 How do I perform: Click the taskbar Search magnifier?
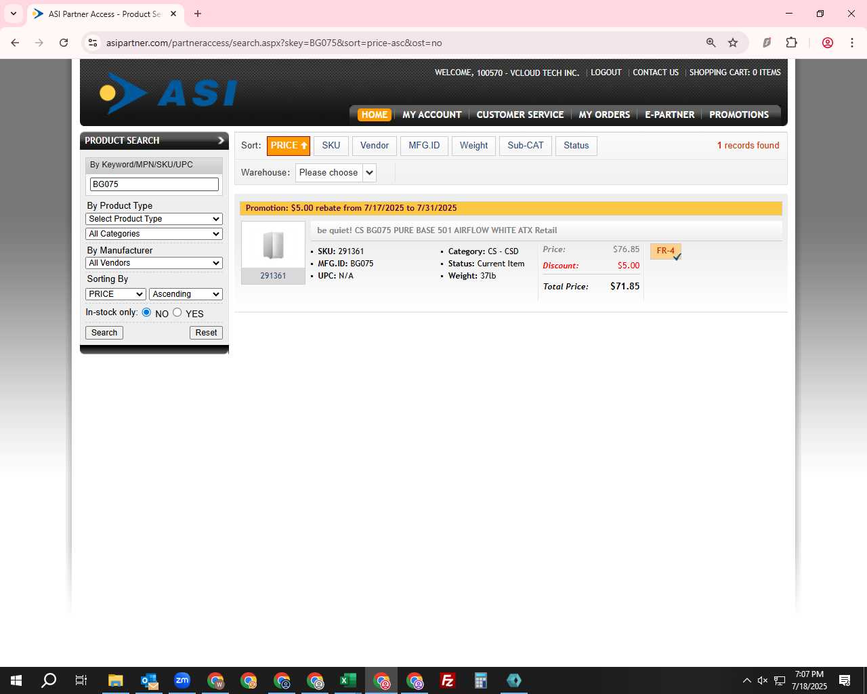pos(49,680)
